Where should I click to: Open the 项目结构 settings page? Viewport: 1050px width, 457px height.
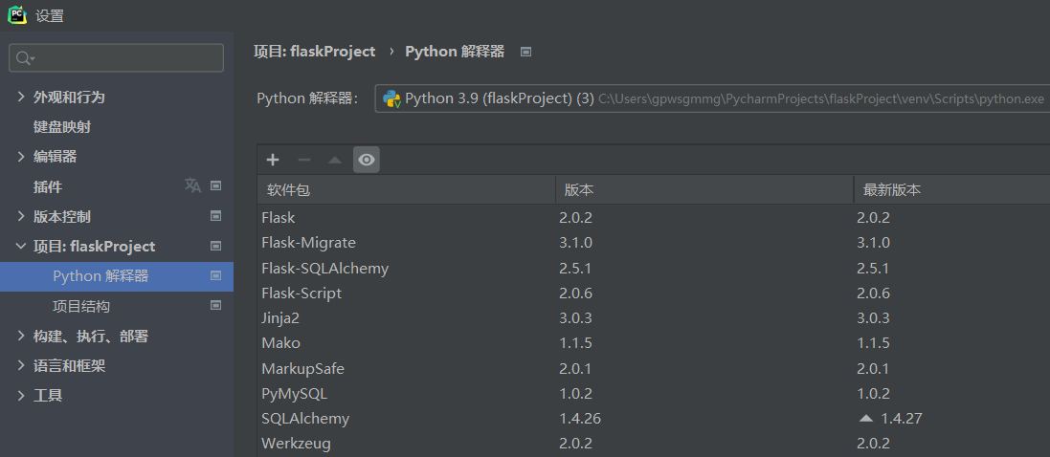pos(81,307)
